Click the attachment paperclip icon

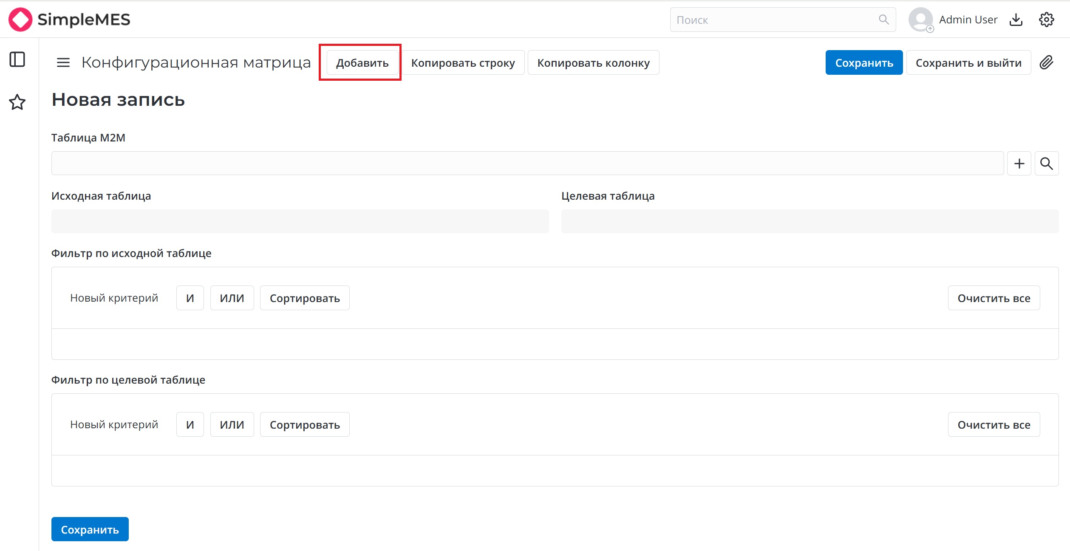1047,62
